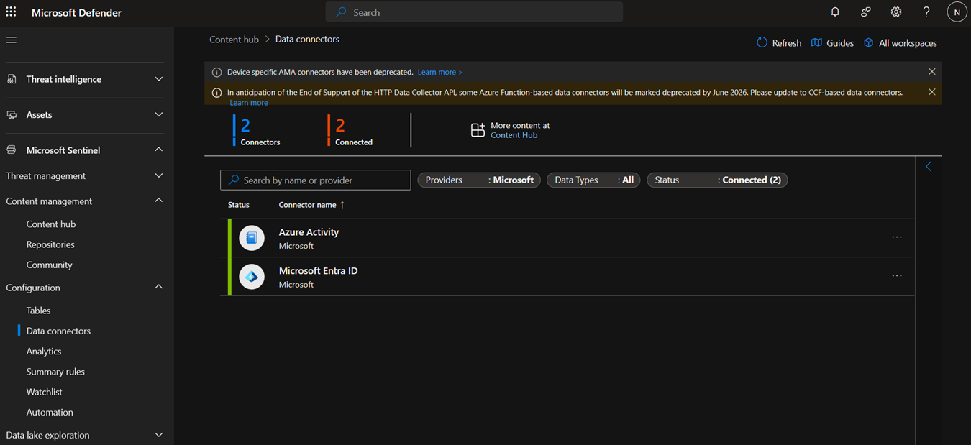The height and width of the screenshot is (445, 971).
Task: Open Content hub in sidebar
Action: click(x=51, y=224)
